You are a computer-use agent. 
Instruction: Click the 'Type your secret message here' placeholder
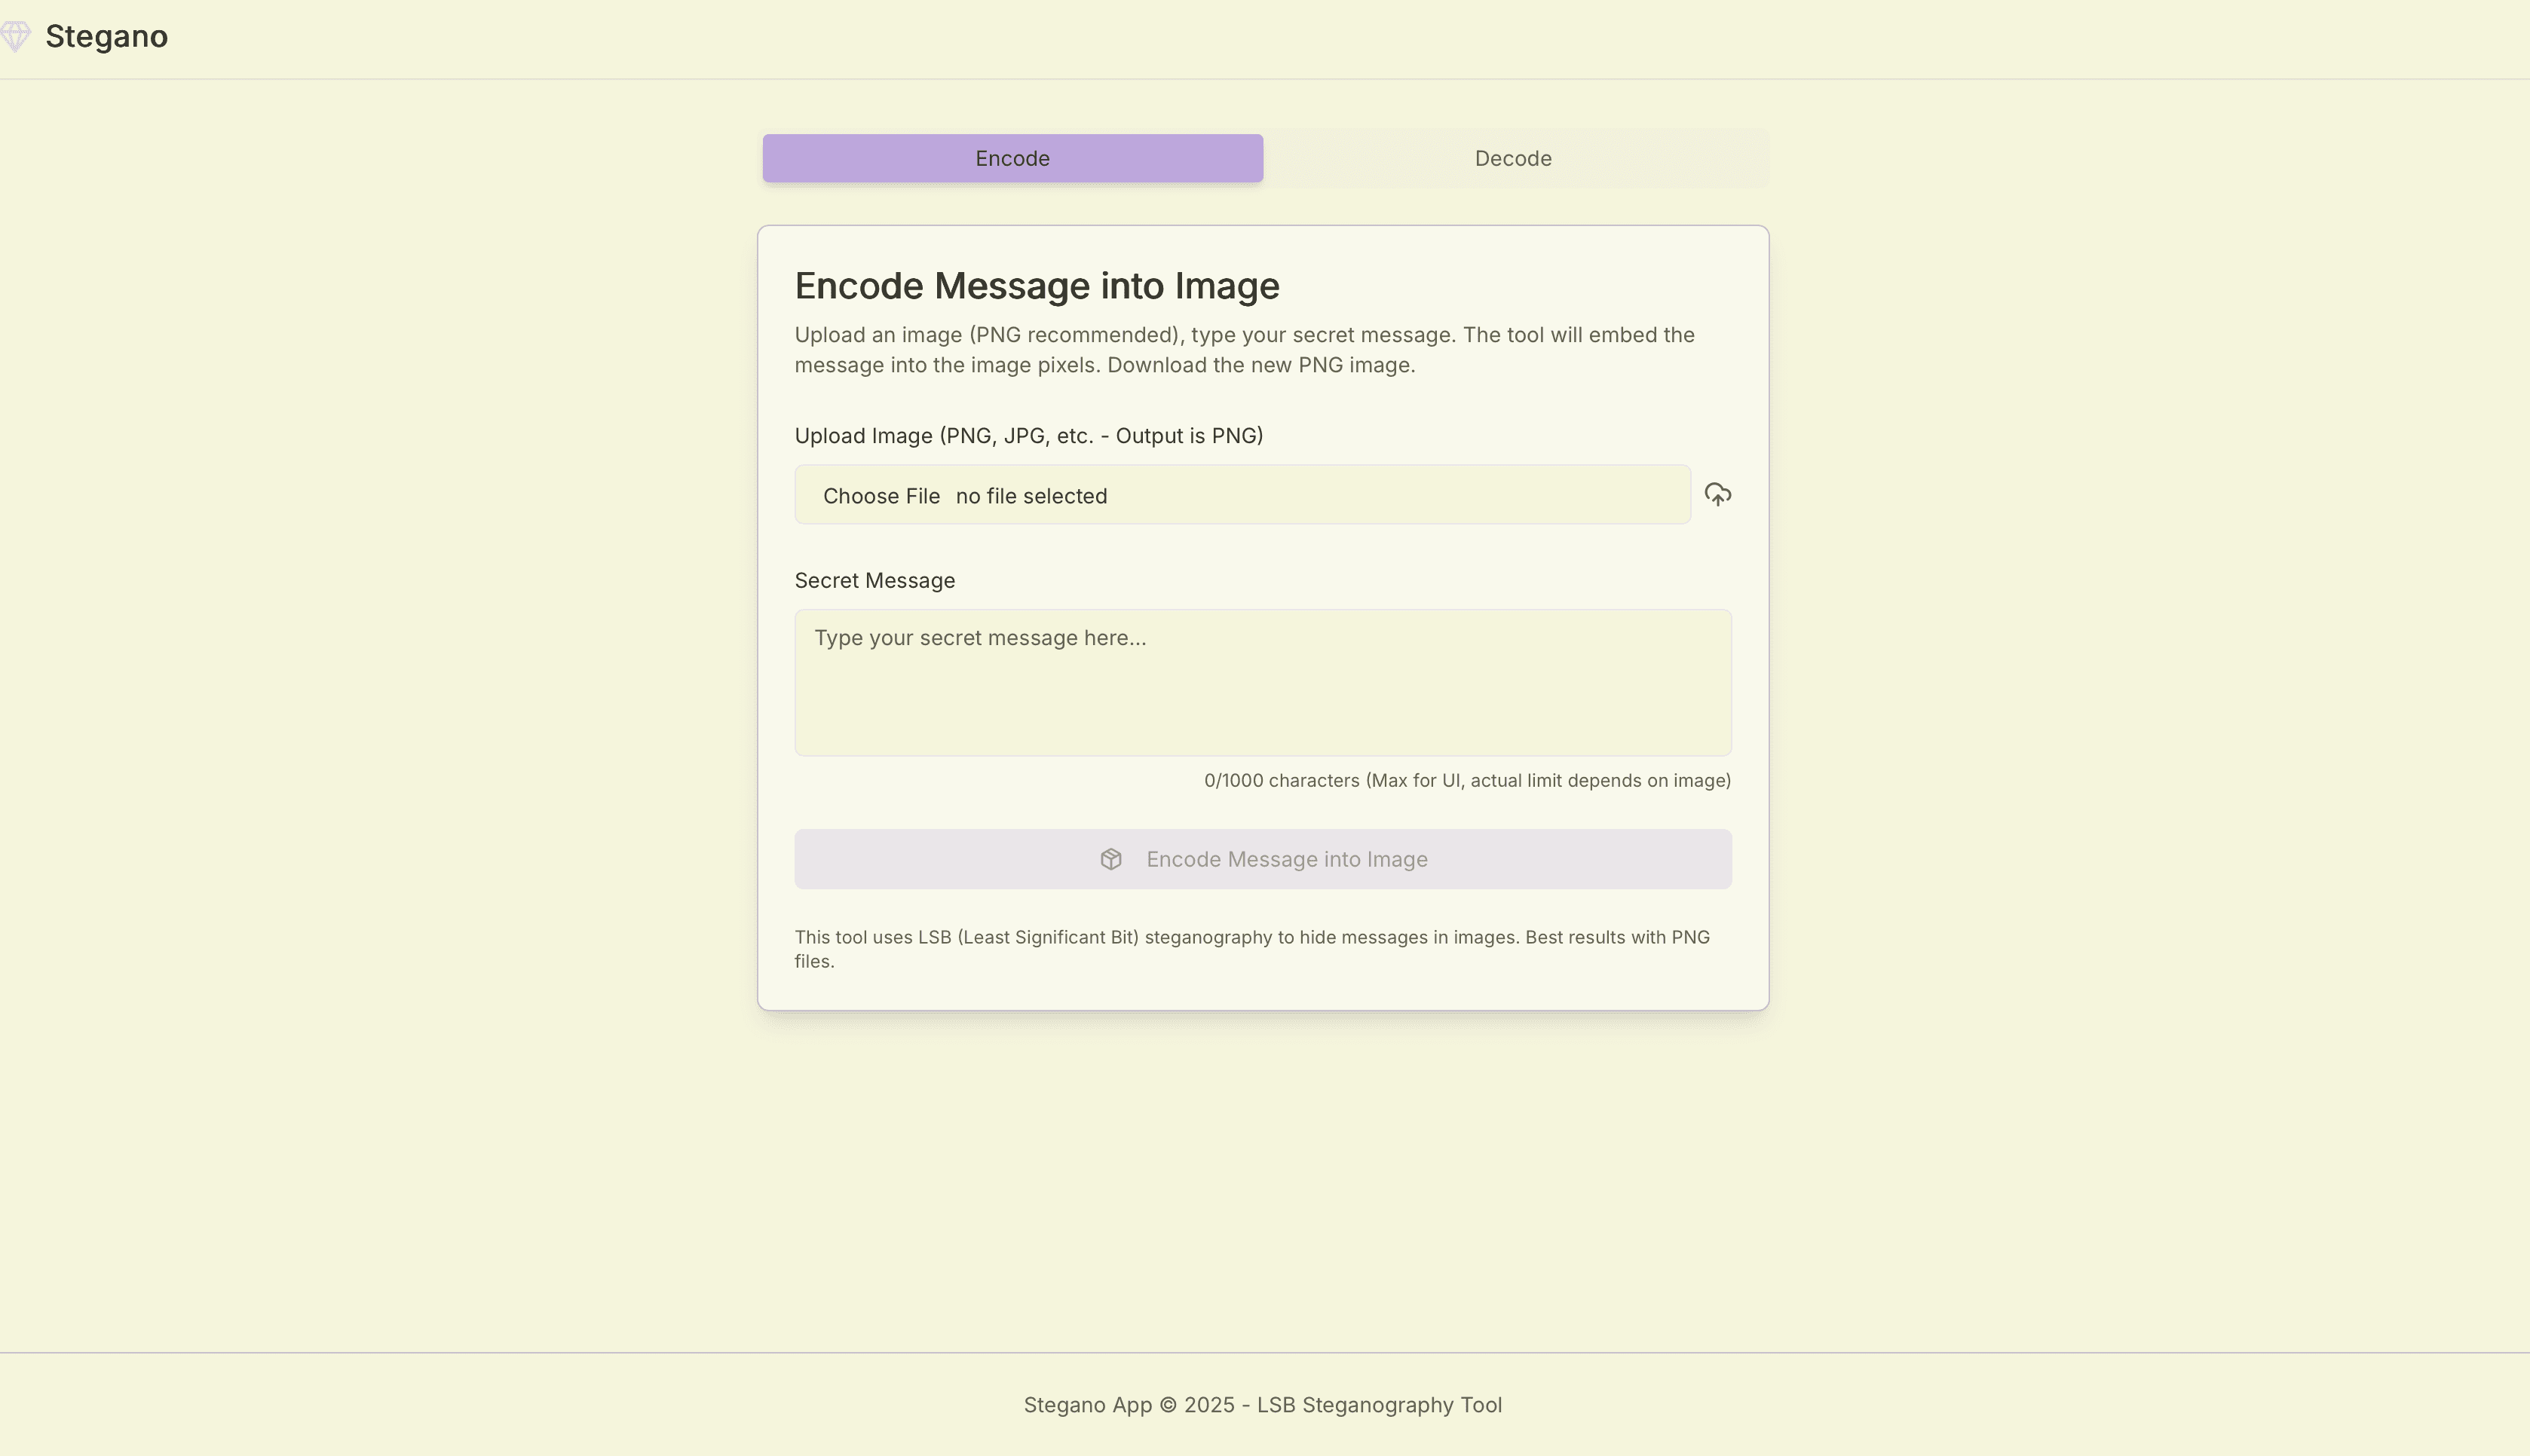coord(979,638)
